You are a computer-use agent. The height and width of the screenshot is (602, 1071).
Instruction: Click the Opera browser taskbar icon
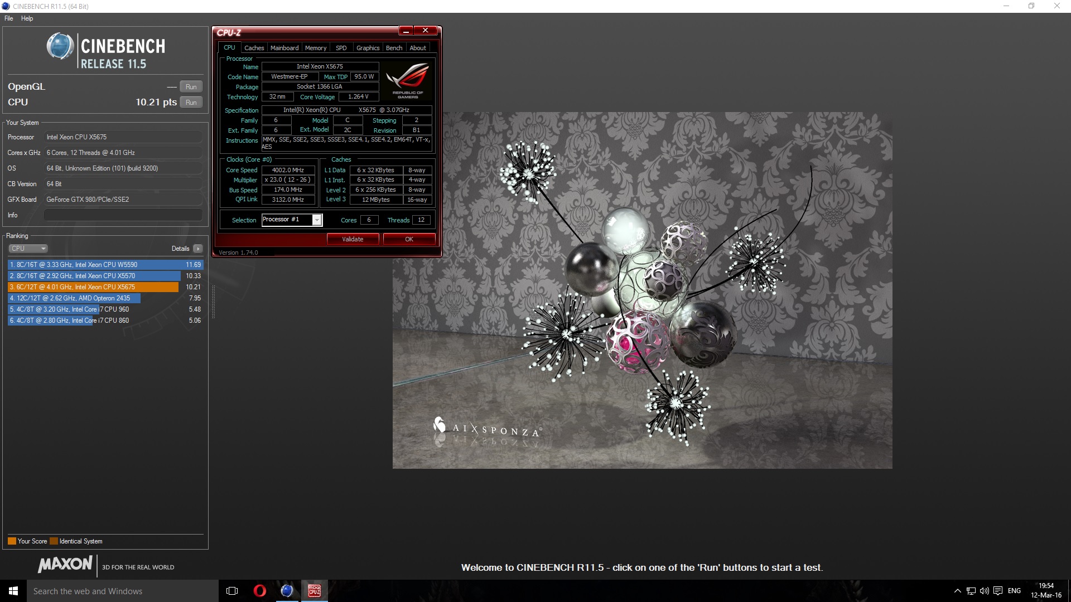coord(259,591)
